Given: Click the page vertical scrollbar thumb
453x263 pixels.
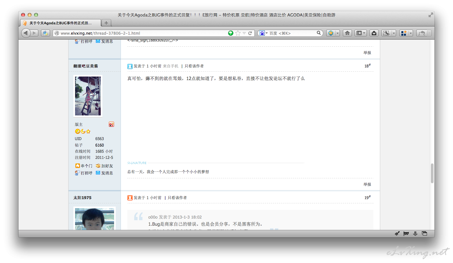Looking at the screenshot, I should pyautogui.click(x=432, y=173).
